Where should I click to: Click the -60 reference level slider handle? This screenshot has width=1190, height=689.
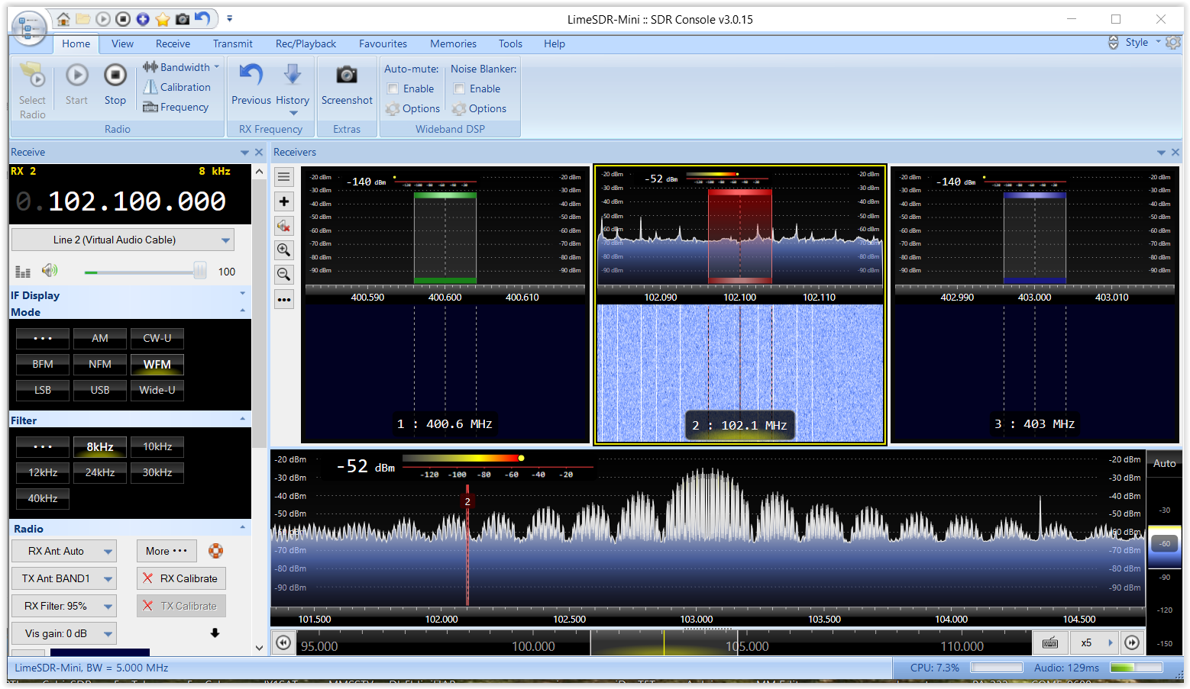[1164, 543]
